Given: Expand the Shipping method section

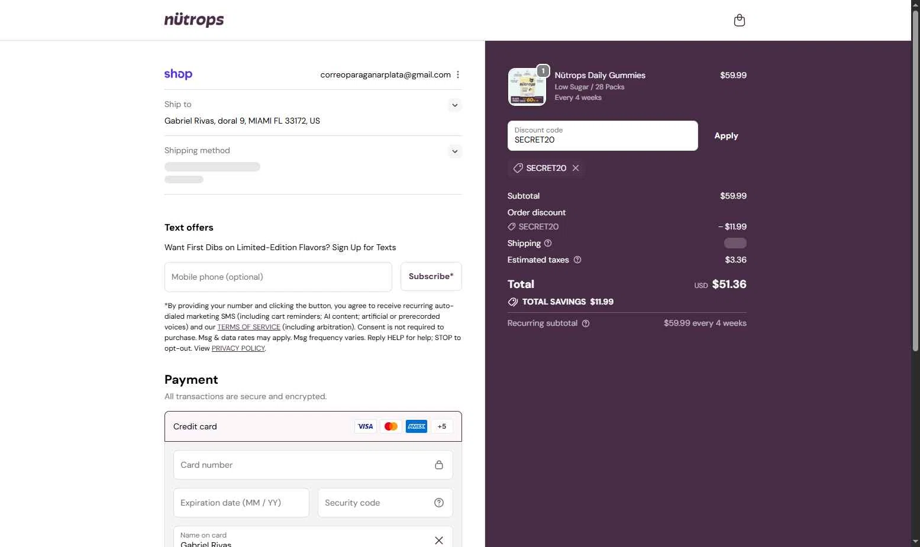Looking at the screenshot, I should pyautogui.click(x=454, y=151).
